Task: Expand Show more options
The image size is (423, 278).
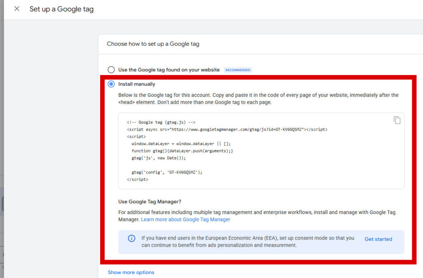Action: pos(131,273)
